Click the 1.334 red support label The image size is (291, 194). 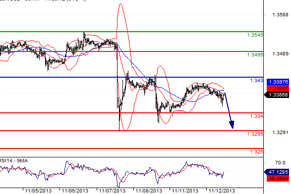tap(256, 116)
